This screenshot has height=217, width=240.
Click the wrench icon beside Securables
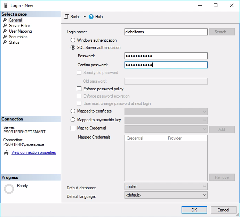pyautogui.click(x=5, y=37)
